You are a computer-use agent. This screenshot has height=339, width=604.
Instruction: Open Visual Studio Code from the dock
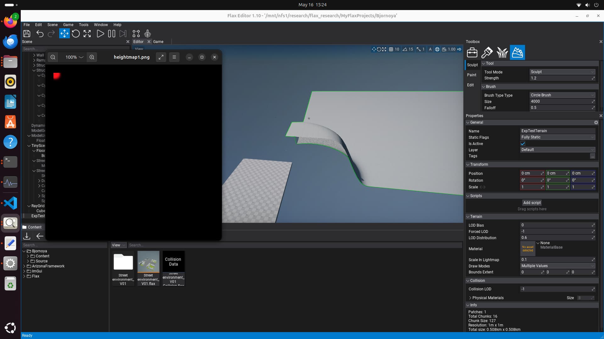click(x=10, y=203)
